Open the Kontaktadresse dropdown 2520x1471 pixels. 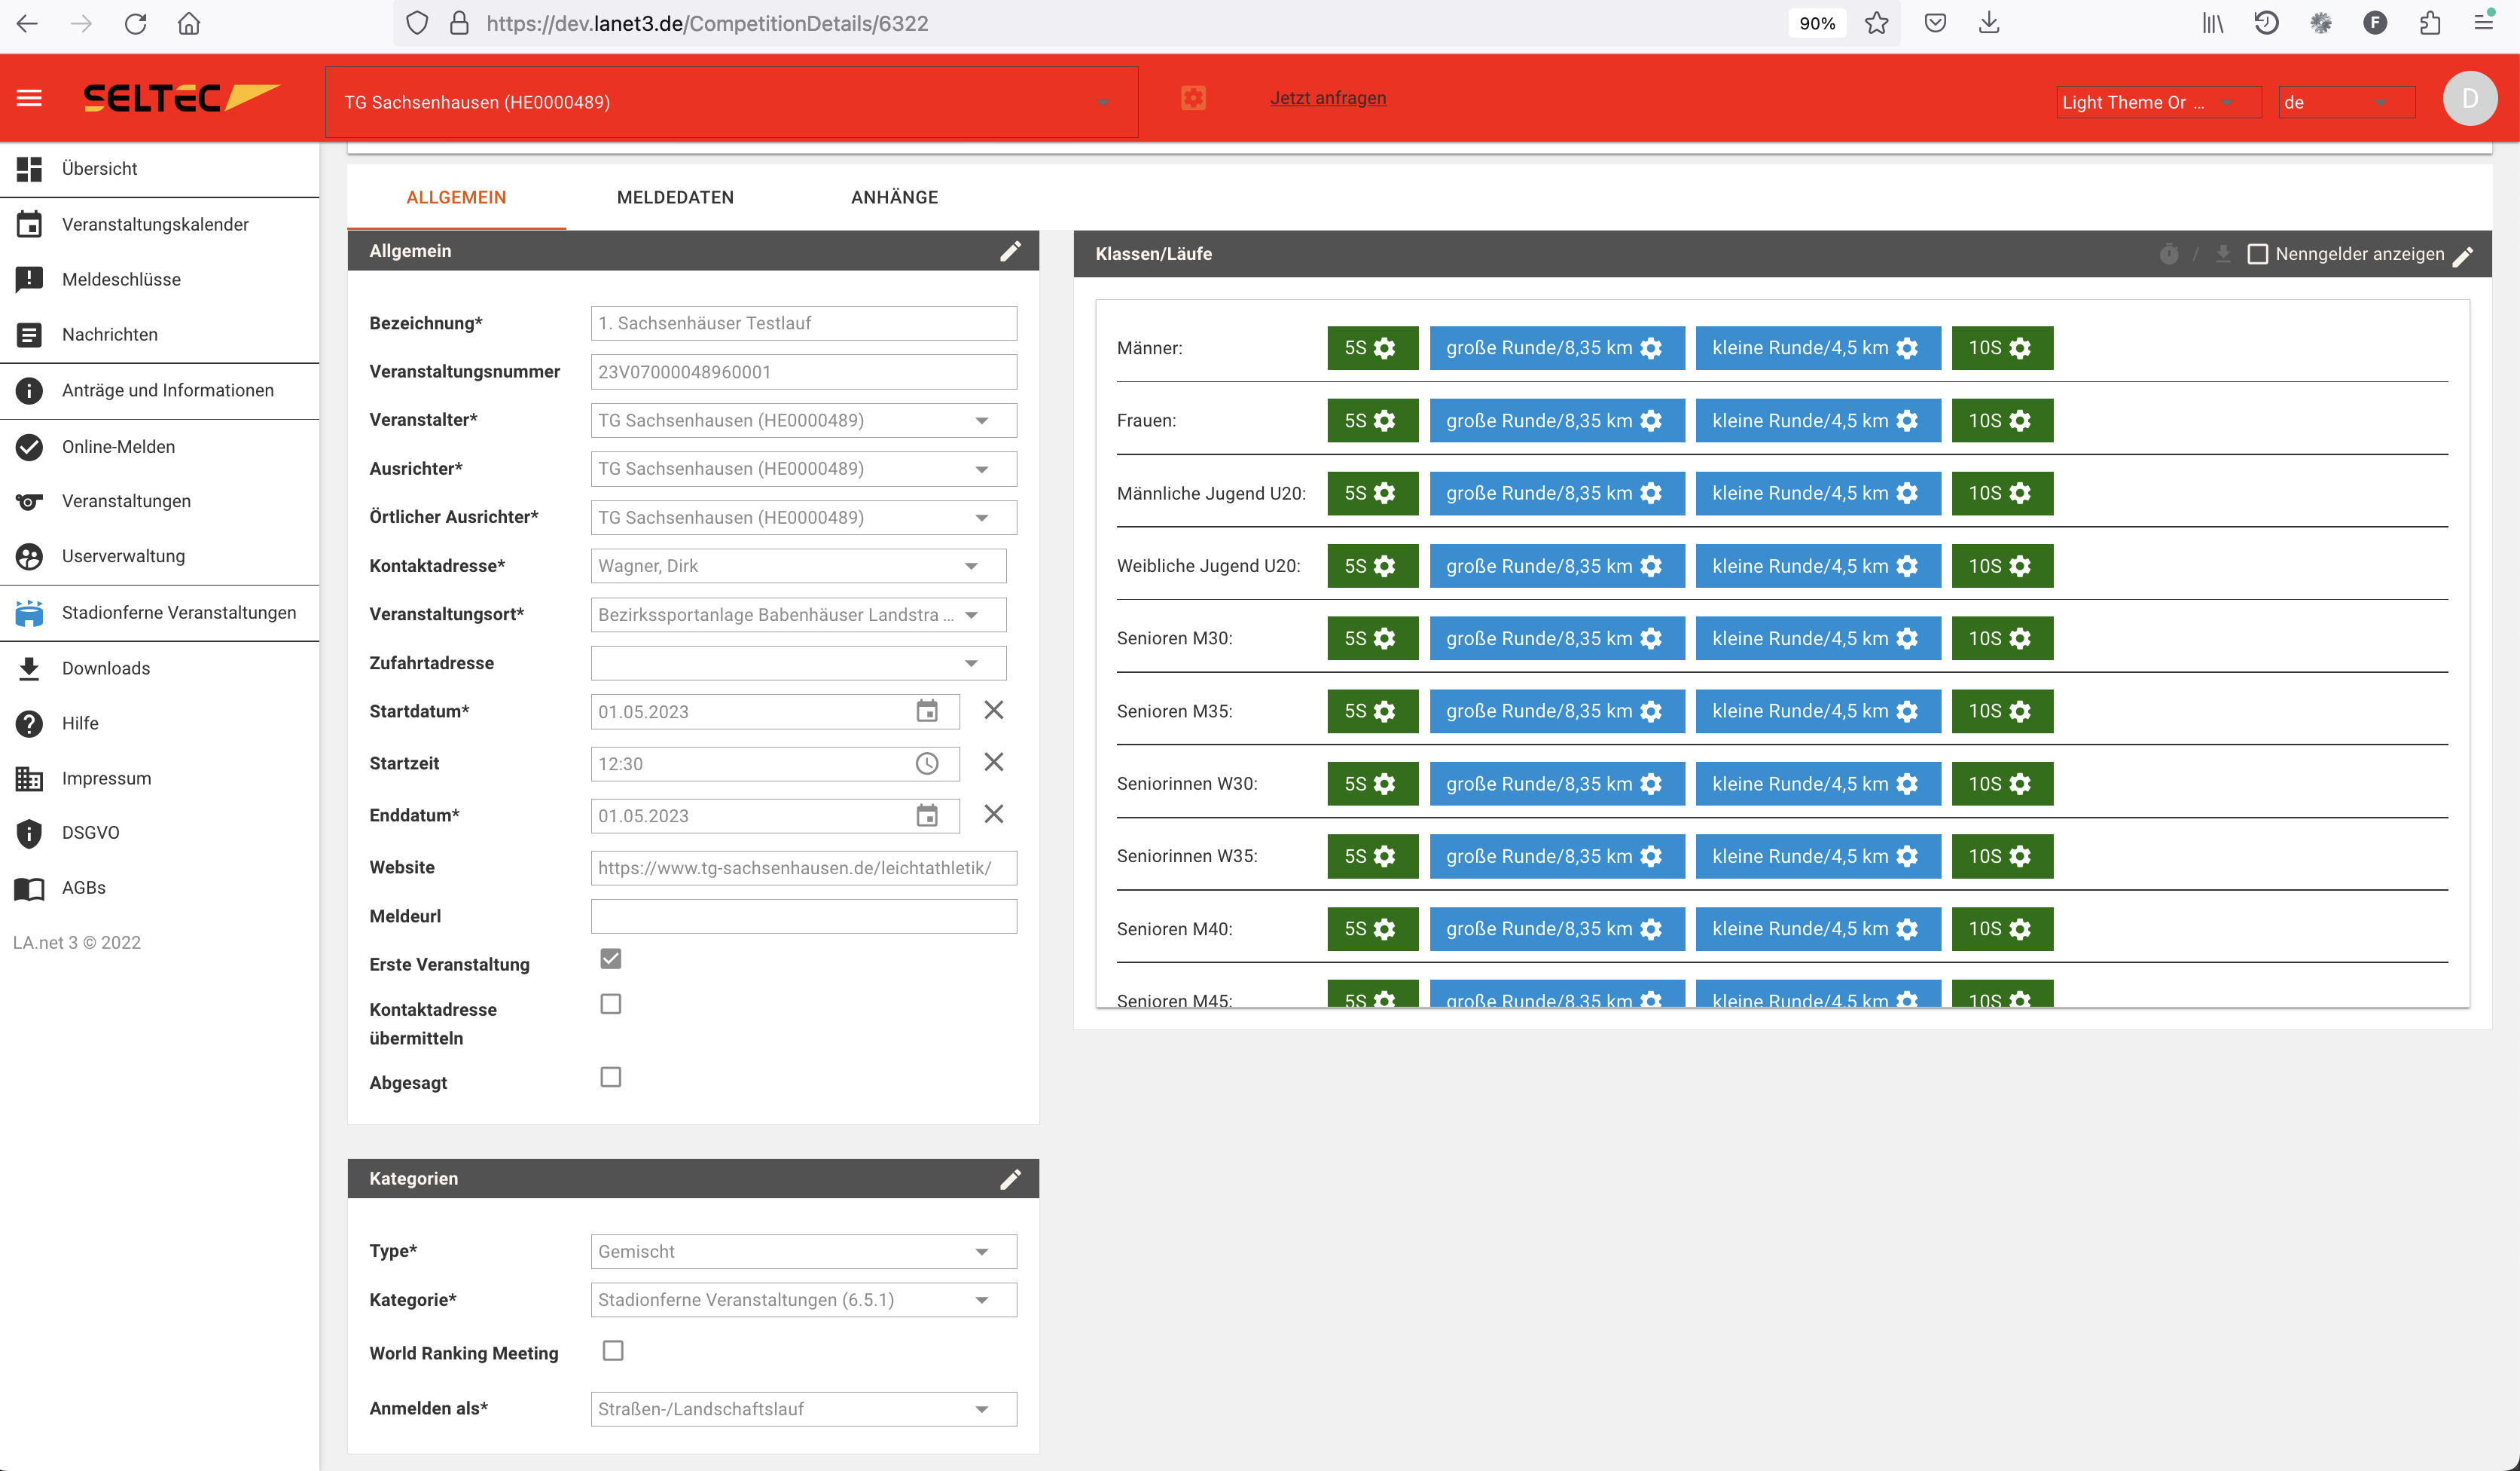click(798, 565)
